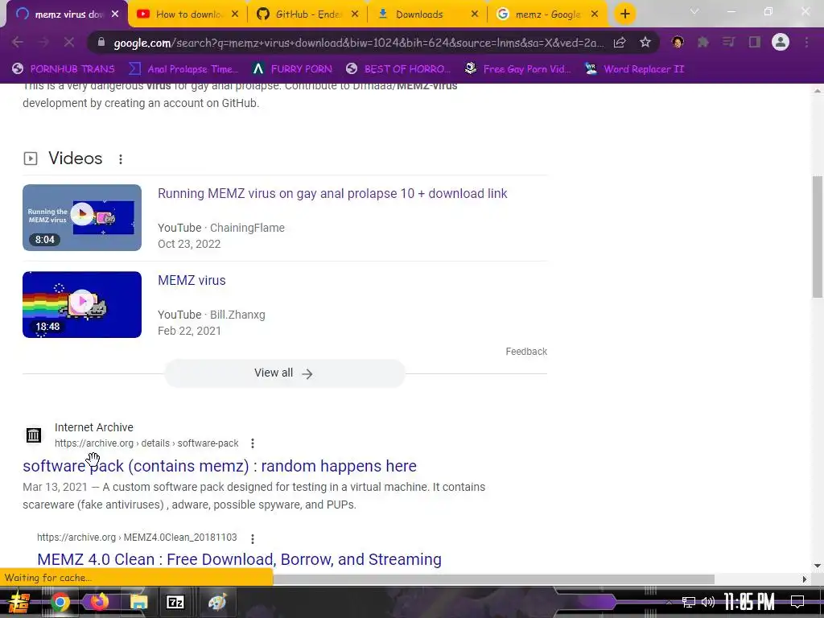824x618 pixels.
Task: Open the tab search chevron
Action: (694, 11)
